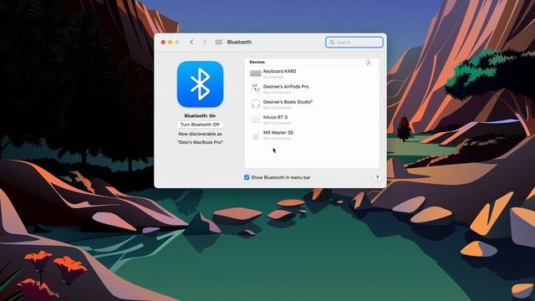Click the scanning spinner beside Devices
The width and height of the screenshot is (535, 301).
[368, 63]
